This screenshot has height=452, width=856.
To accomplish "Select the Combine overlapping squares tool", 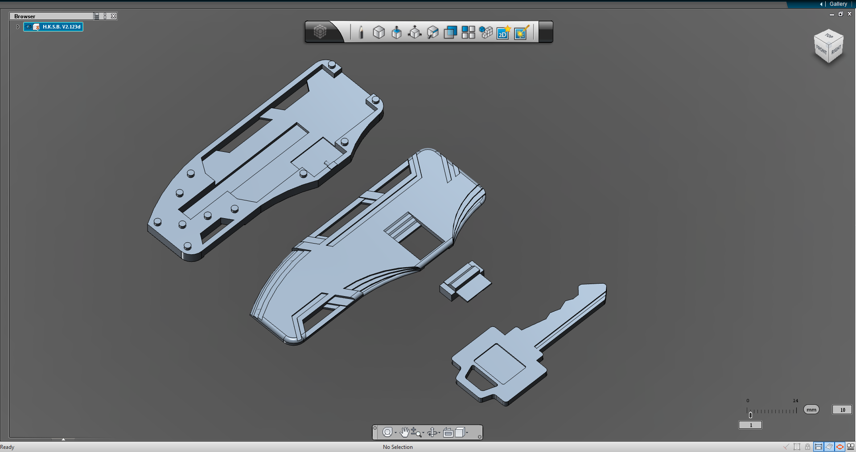I will (450, 32).
